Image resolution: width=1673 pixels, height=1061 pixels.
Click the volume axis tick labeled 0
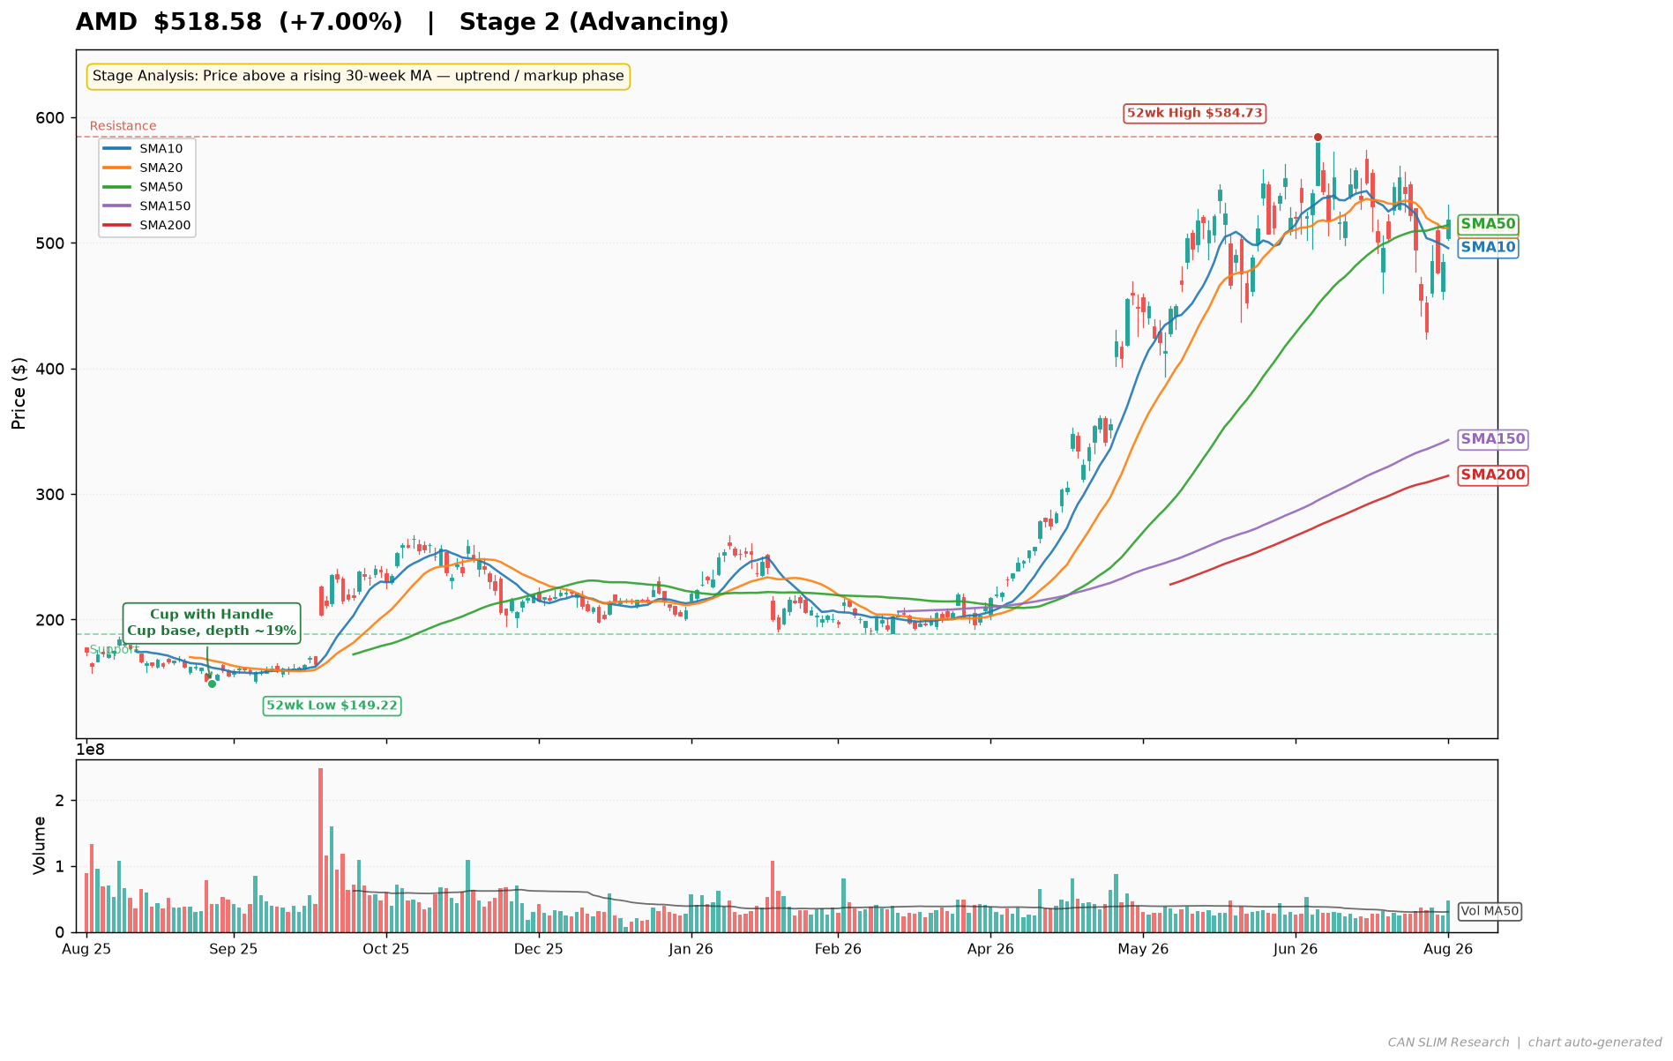pyautogui.click(x=61, y=932)
